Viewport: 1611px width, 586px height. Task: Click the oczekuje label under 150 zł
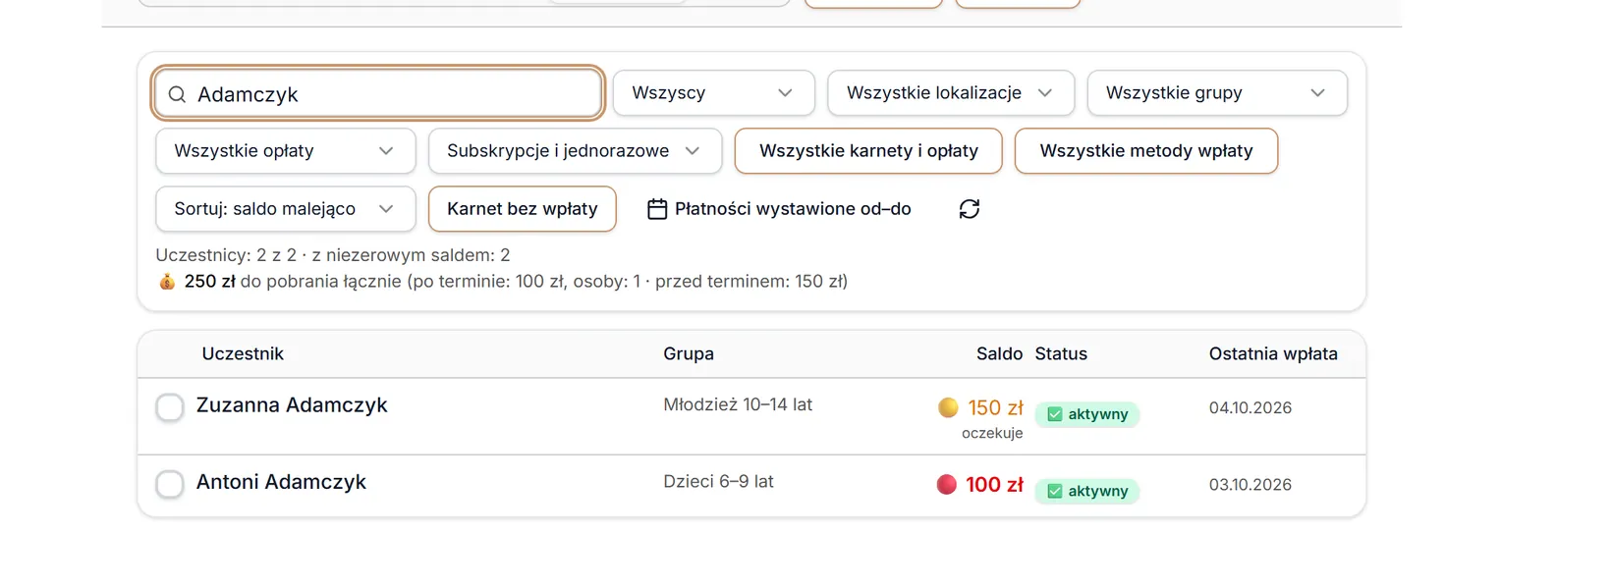tap(992, 433)
